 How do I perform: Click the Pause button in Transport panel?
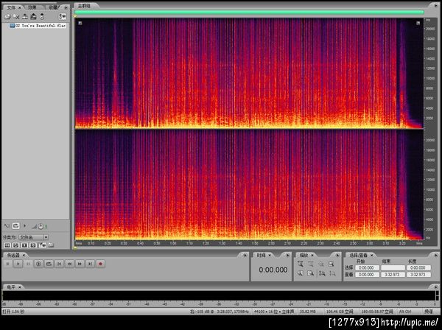28,264
